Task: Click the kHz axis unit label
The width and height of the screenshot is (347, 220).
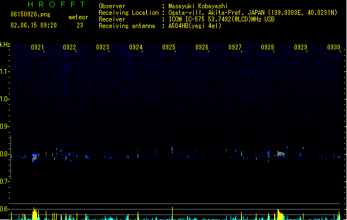Action: point(5,45)
